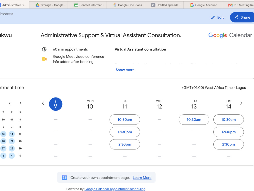
Task: Click the Google Account tab favicon
Action: (x=192, y=5)
